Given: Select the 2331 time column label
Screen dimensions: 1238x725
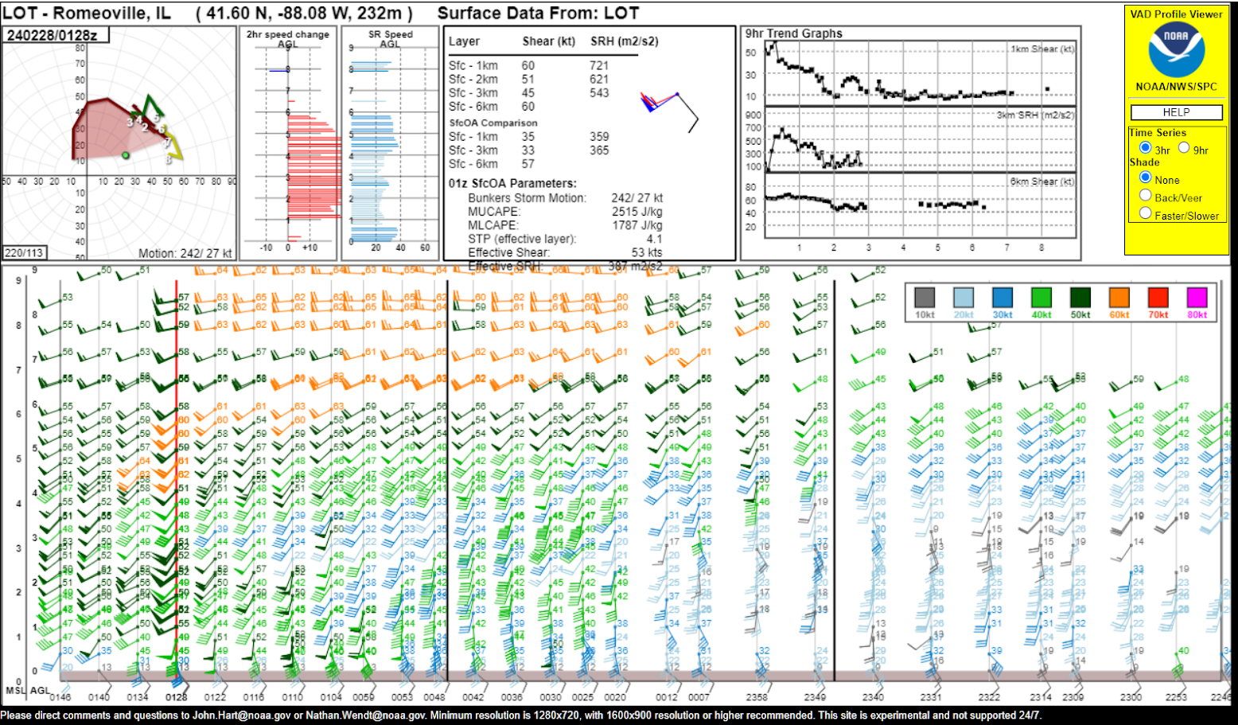Looking at the screenshot, I should (931, 697).
